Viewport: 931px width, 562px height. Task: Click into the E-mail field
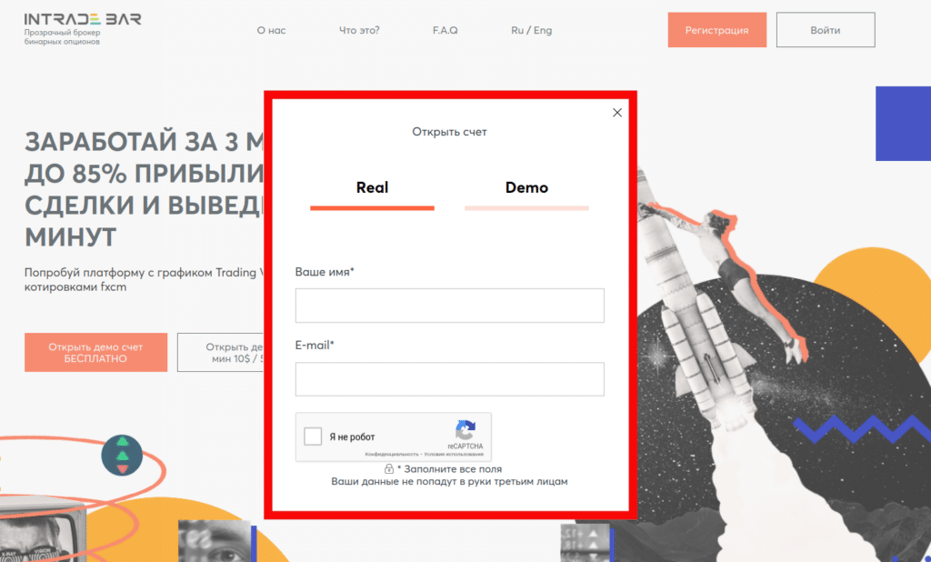449,379
